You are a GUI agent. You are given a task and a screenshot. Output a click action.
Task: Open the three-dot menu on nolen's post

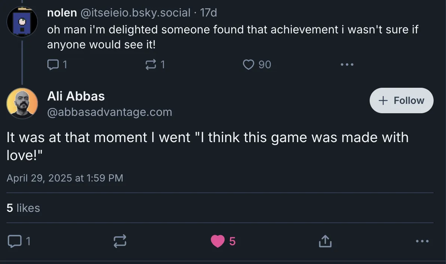[x=347, y=64]
